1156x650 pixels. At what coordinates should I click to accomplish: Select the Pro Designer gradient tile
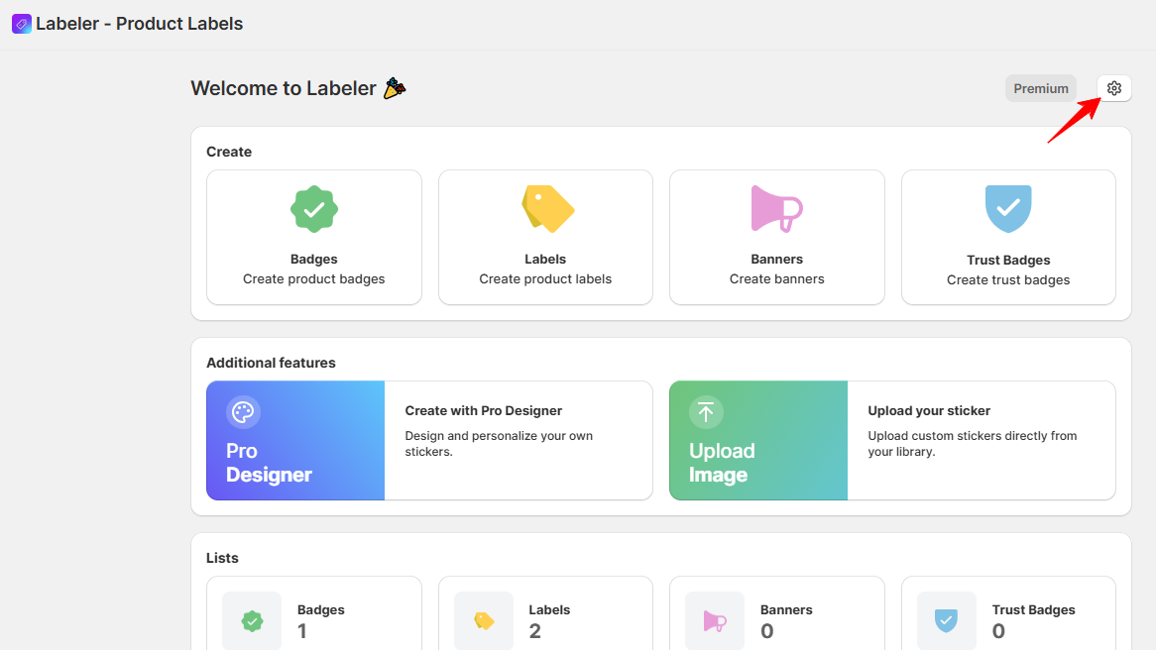(295, 441)
